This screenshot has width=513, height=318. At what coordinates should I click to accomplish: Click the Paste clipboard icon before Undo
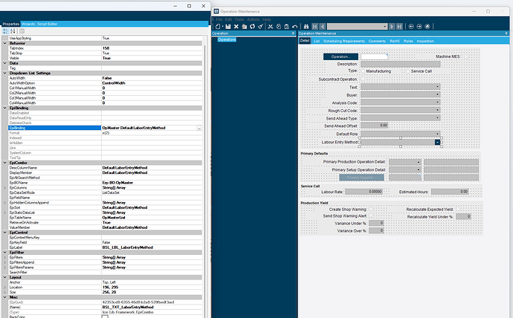pyautogui.click(x=286, y=27)
